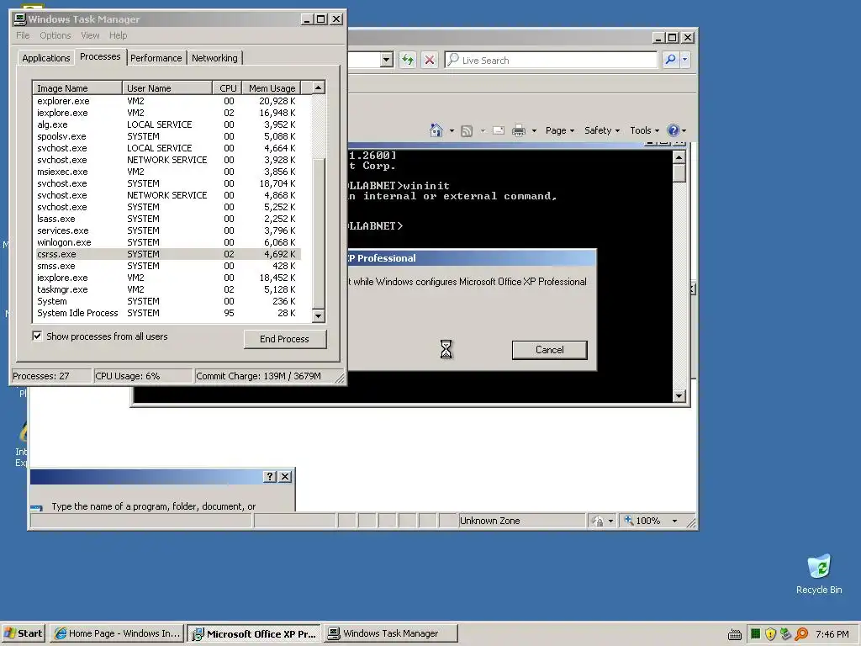This screenshot has width=861, height=646.
Task: Select the explorer.exe process row
Action: 166,101
